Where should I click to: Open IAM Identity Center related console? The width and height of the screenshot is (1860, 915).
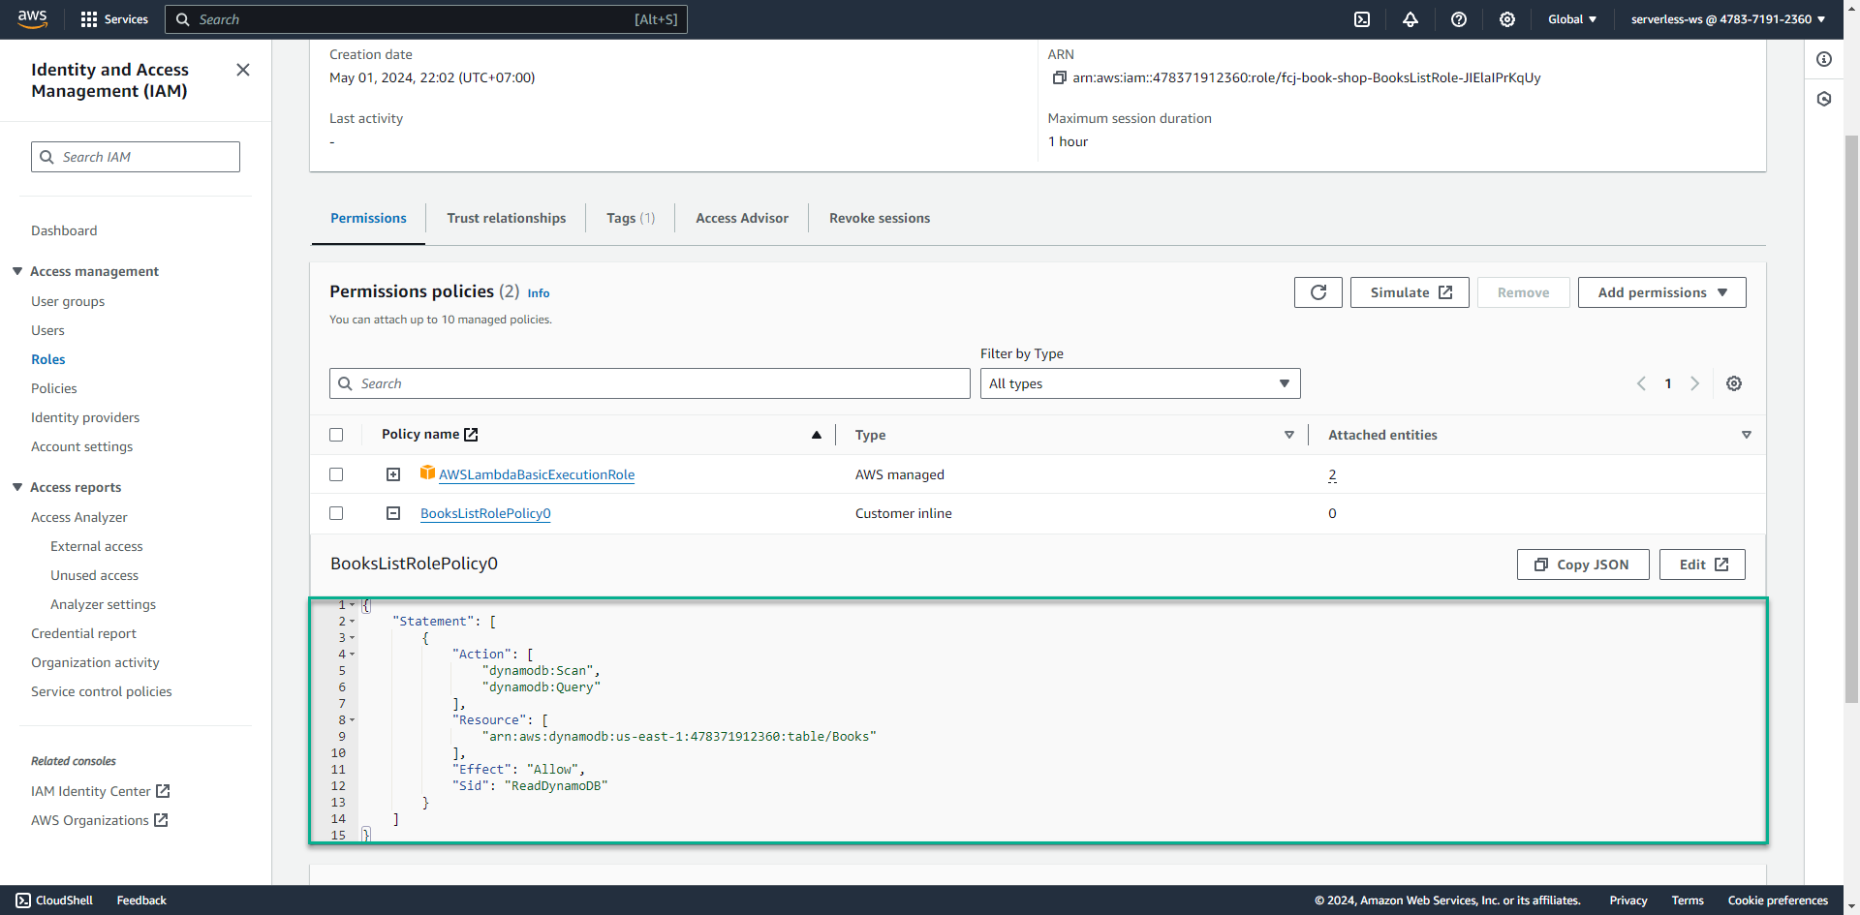tap(101, 791)
